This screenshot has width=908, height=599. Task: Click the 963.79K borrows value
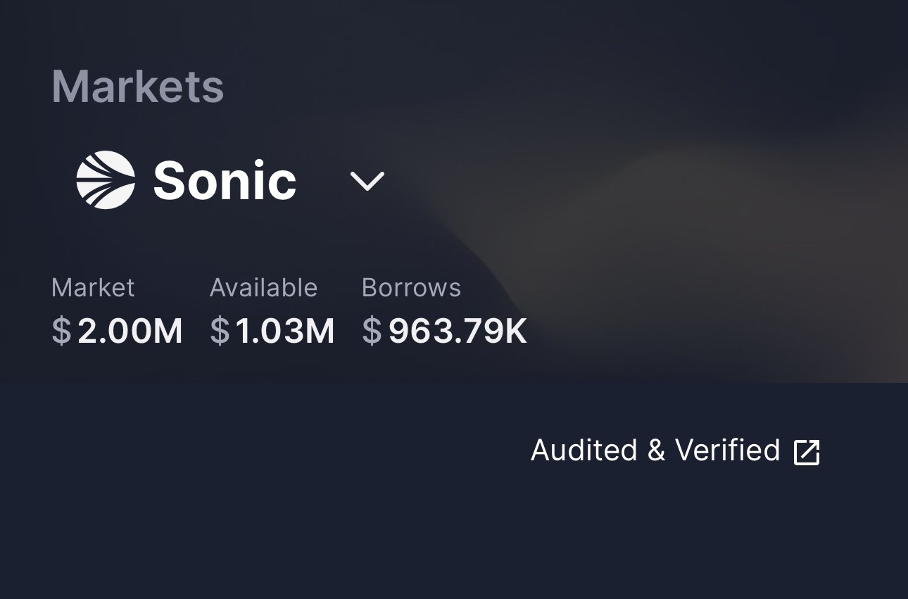[x=458, y=332]
